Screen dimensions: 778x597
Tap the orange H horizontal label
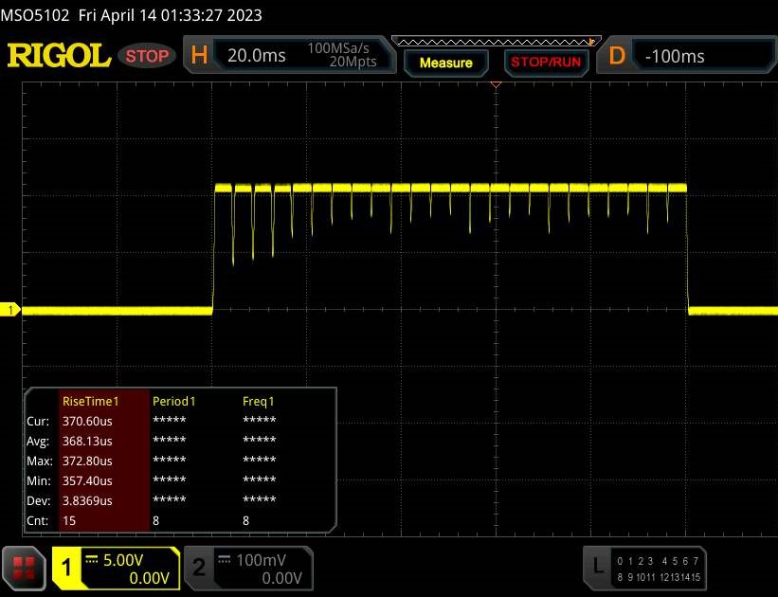click(200, 56)
